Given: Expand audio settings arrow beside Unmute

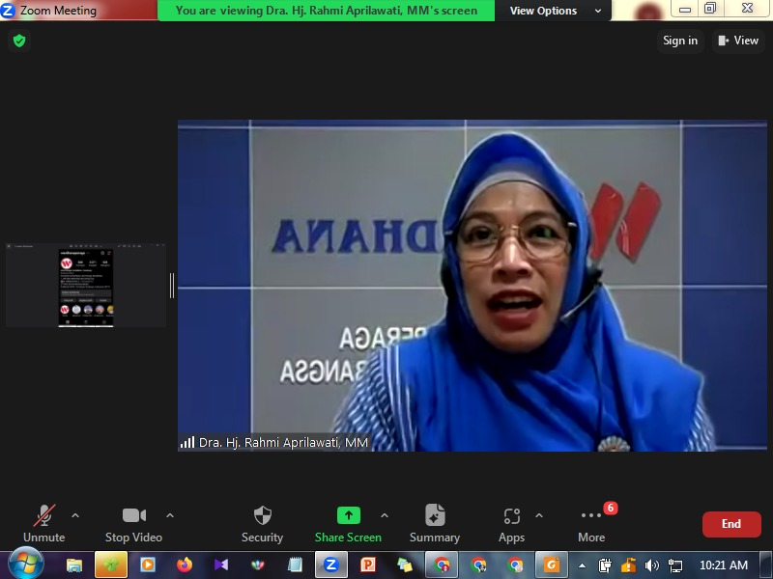Looking at the screenshot, I should 75,515.
